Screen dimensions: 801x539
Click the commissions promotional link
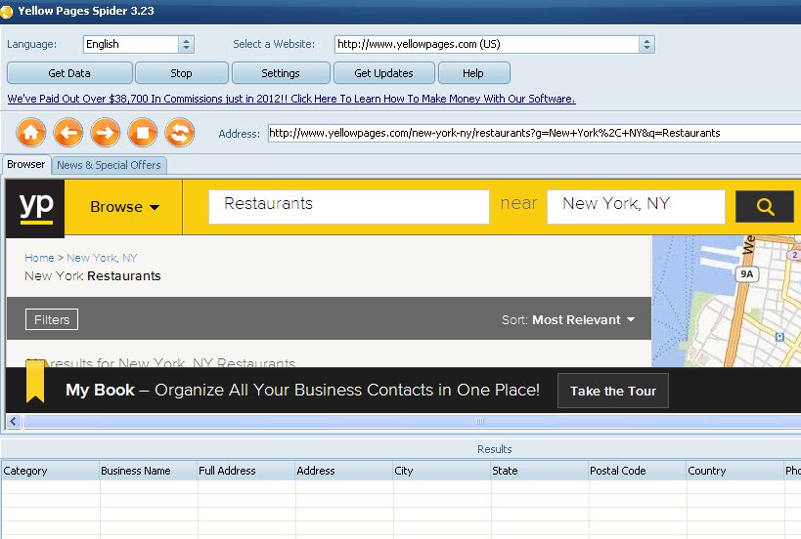[x=291, y=99]
